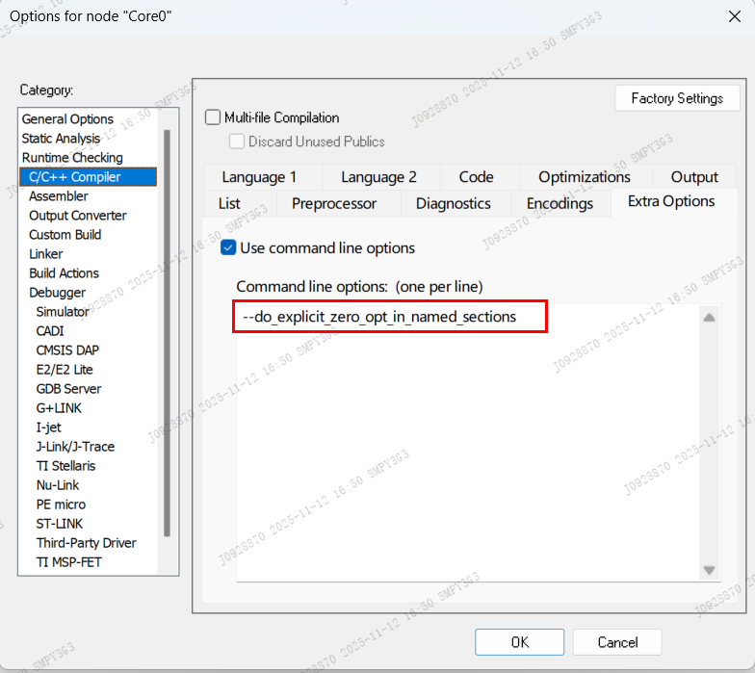Screen dimensions: 755x673
Task: Switch to the Language 1 tab
Action: point(258,177)
